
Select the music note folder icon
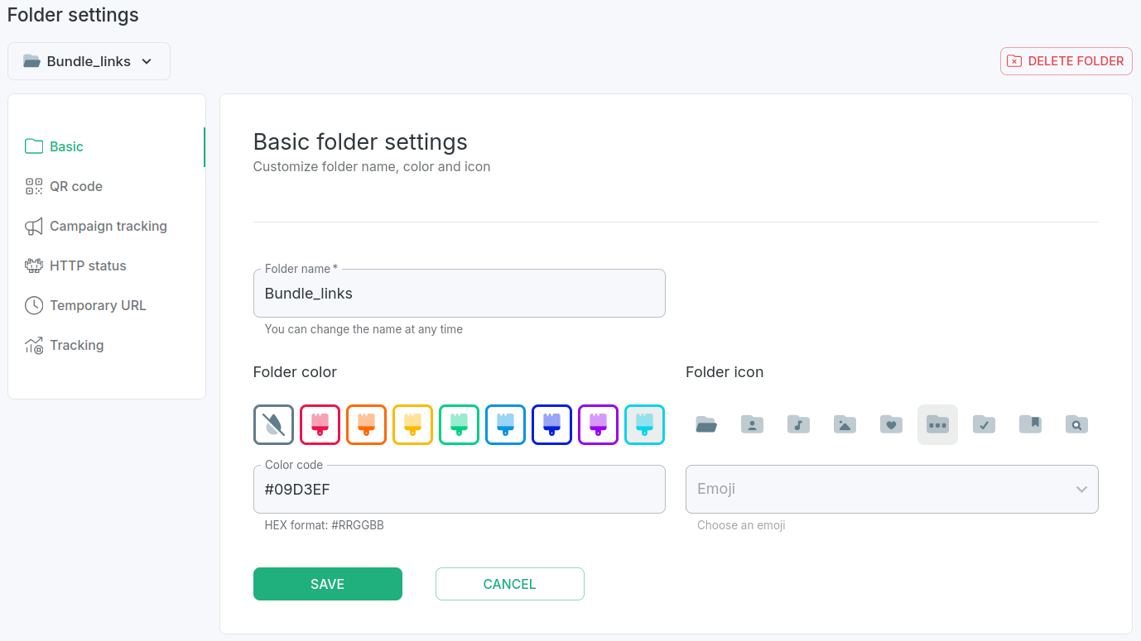point(798,424)
